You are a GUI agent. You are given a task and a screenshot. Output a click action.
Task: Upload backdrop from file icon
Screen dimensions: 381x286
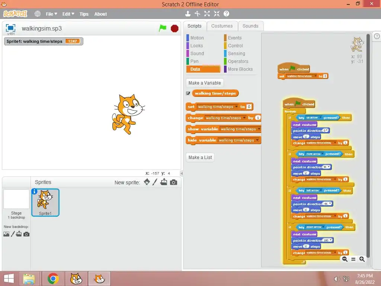[19, 234]
